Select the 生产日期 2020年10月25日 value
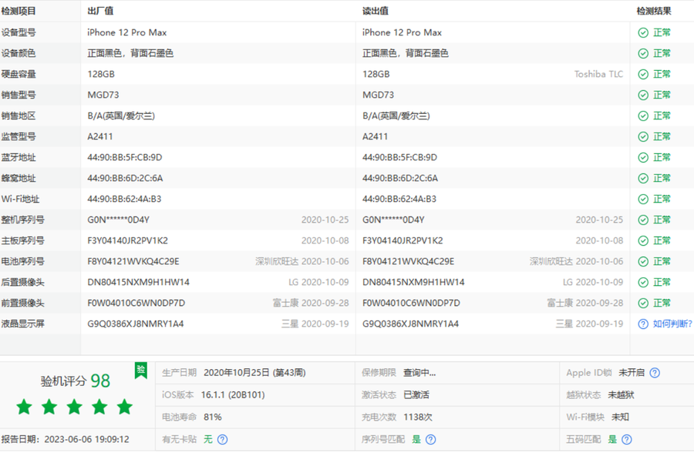 254,373
